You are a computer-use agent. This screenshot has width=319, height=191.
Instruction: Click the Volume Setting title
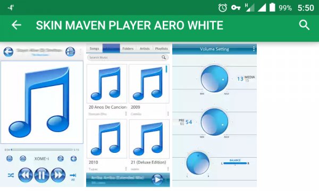click(214, 49)
